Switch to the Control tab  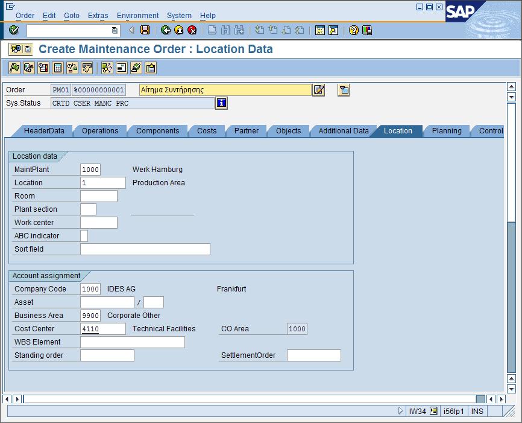tap(490, 131)
